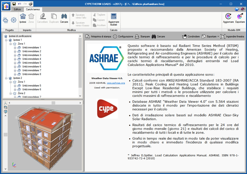
Task: Click the globe icon at top right
Action: coord(237,10)
